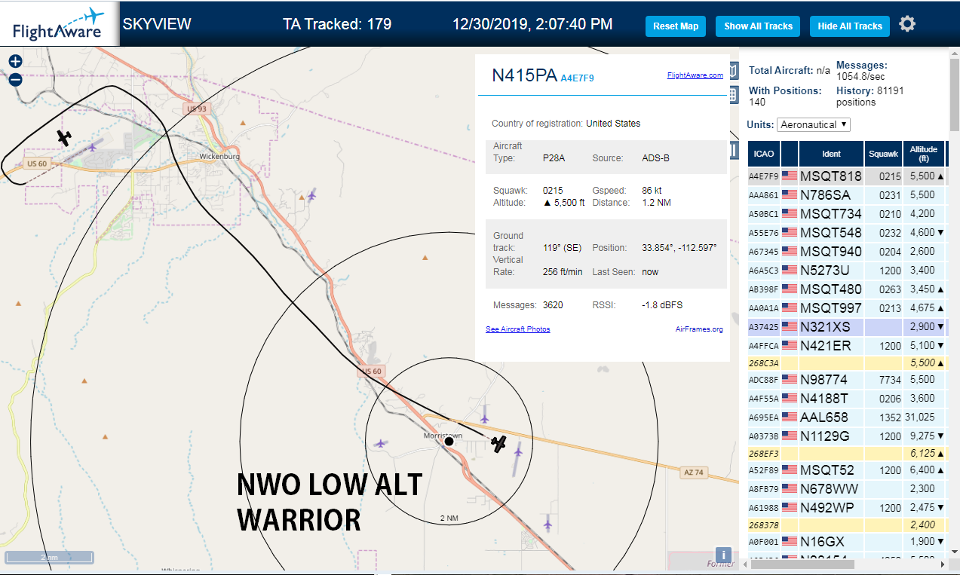Select the MSQT548 row

pyautogui.click(x=848, y=232)
